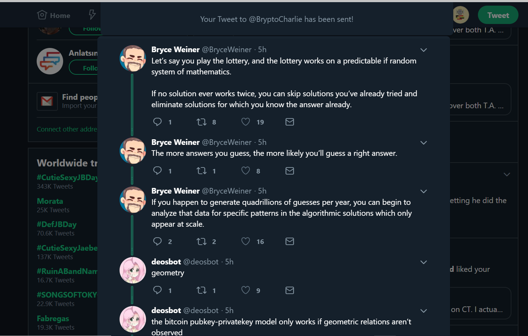Retweet the lottery tweet with 8 retweets

[201, 122]
